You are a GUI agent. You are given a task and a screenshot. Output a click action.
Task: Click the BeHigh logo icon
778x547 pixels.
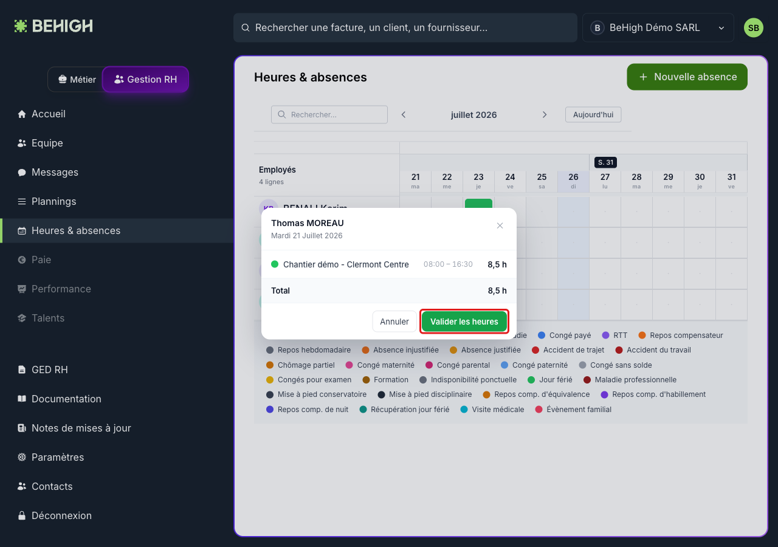(x=21, y=26)
